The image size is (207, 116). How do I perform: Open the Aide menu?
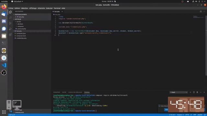pyautogui.click(x=63, y=8)
